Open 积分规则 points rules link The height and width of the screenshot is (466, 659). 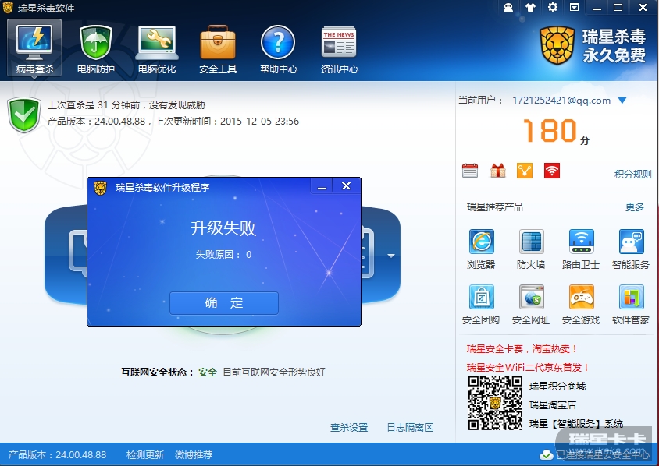(632, 174)
